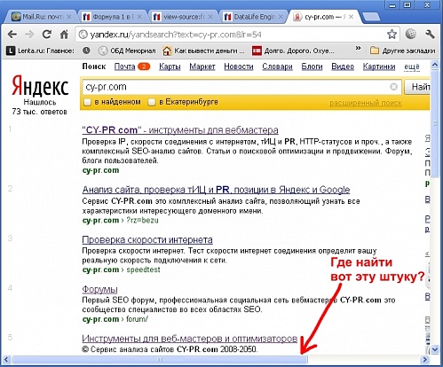Switch to the Mail.Ru tab
Screen dimensions: 443x367
coord(41,17)
